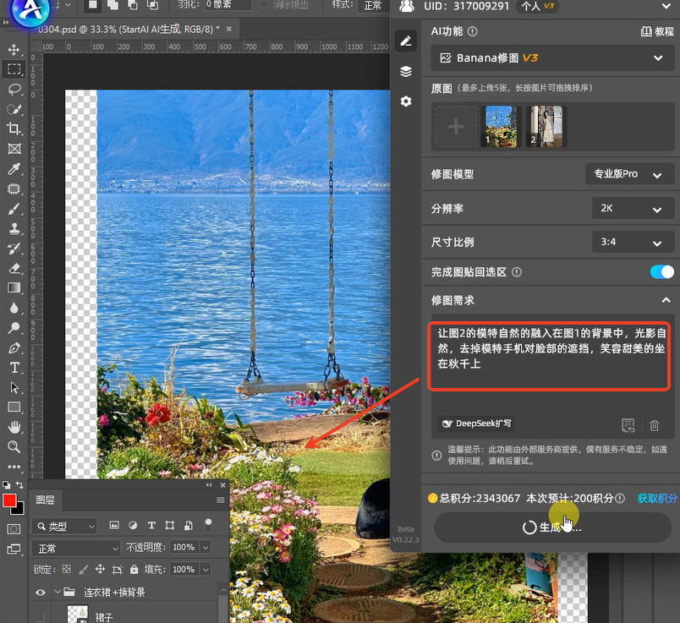Choose the Horizontal Type tool
This screenshot has width=680, height=623.
[14, 368]
